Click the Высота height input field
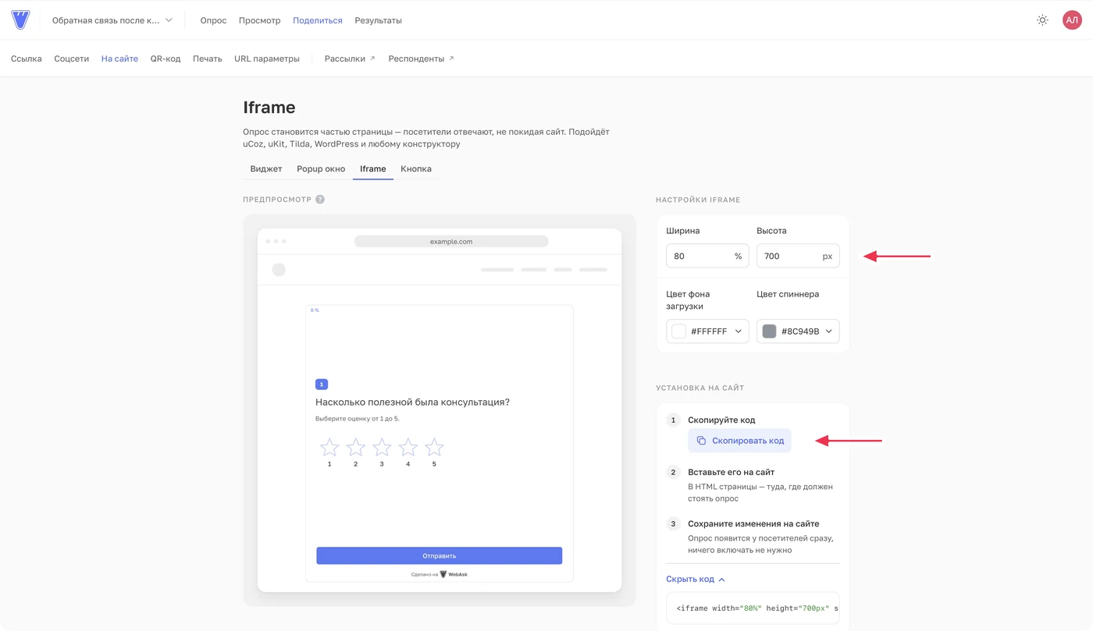The height and width of the screenshot is (631, 1093). [798, 256]
